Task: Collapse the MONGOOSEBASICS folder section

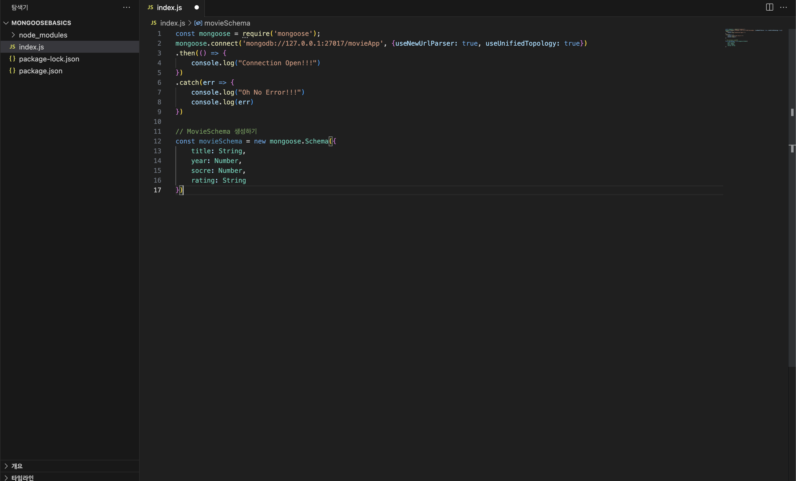Action: [x=6, y=23]
